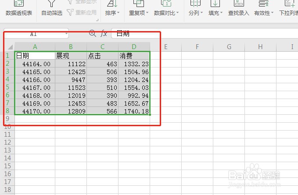The width and height of the screenshot is (298, 195).
Task: Click cell with value 1740.18
Action: pos(134,111)
